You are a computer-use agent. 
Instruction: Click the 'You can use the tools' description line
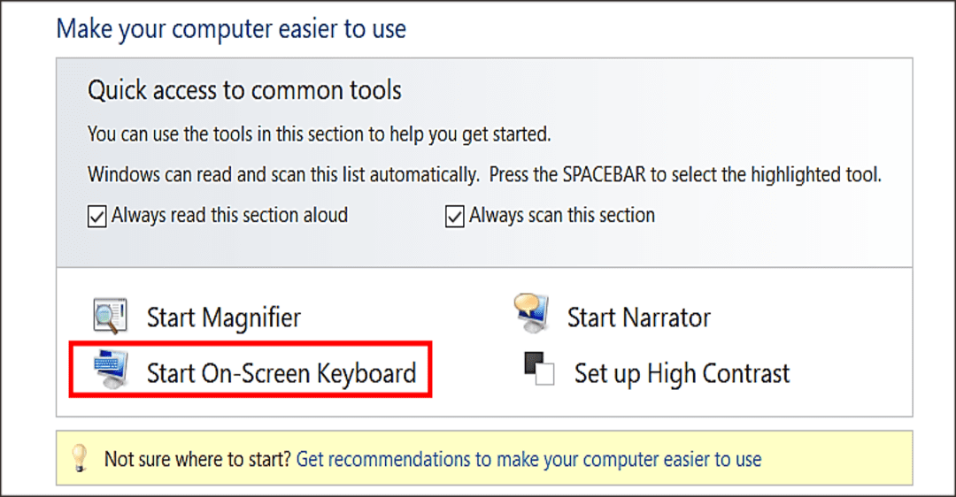319,135
